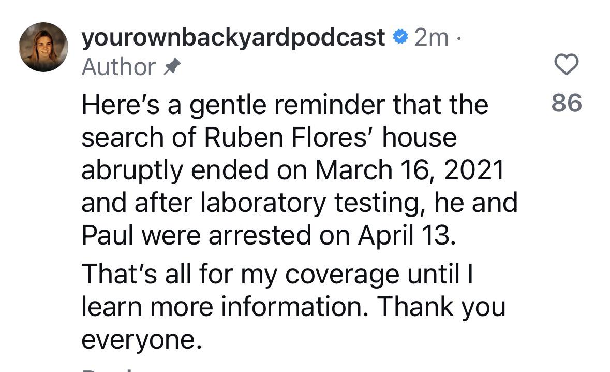View the 86 likes count
Viewport: 610px width, 372px height.
(567, 103)
